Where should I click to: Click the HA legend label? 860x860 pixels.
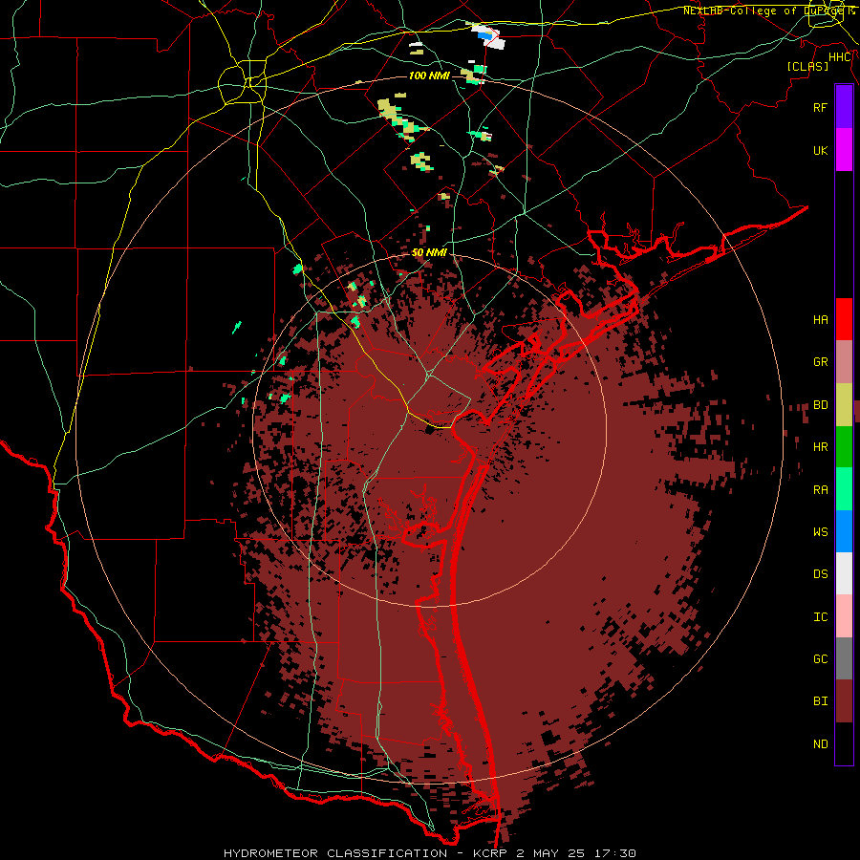(x=821, y=320)
